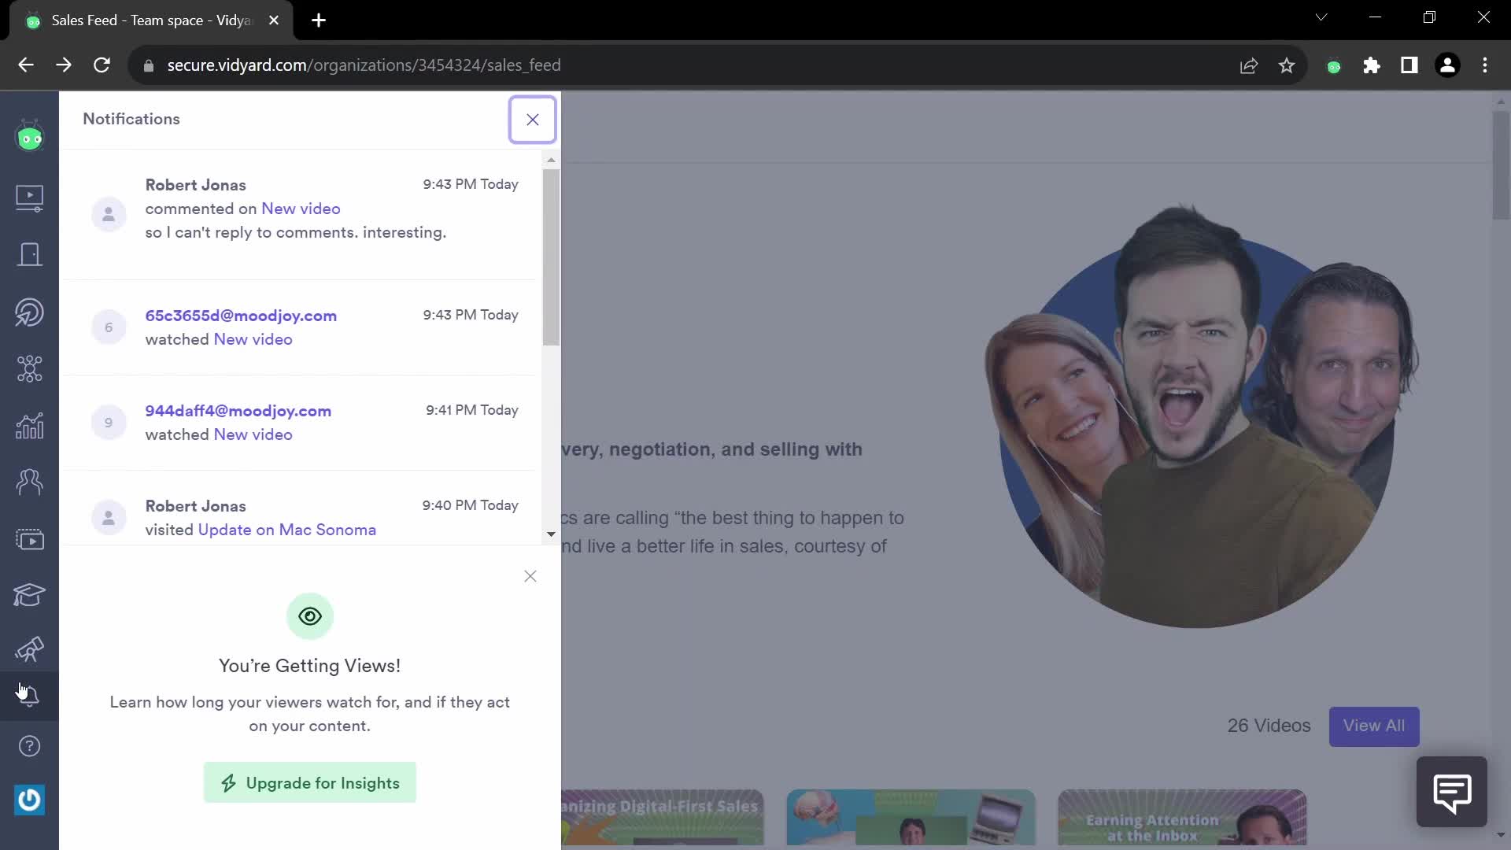Open the telescope discover sidebar icon

point(30,650)
